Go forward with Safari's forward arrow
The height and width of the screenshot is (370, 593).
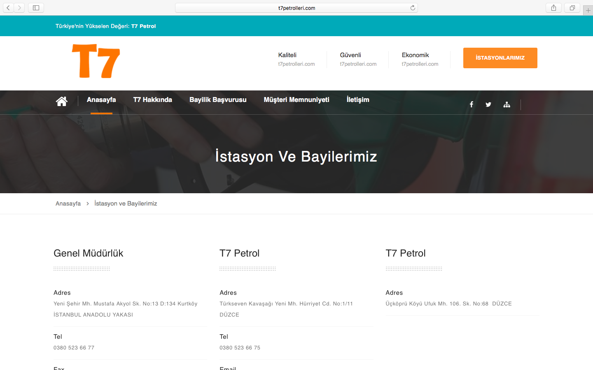click(x=19, y=8)
